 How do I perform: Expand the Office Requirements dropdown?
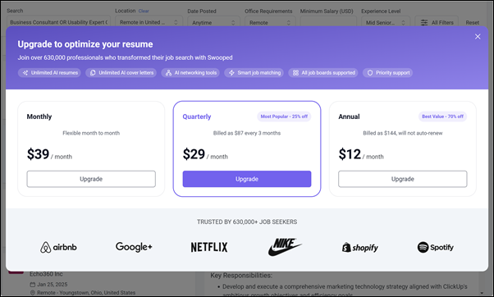pyautogui.click(x=270, y=23)
